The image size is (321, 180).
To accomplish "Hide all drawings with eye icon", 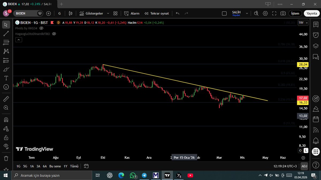I will [6, 146].
